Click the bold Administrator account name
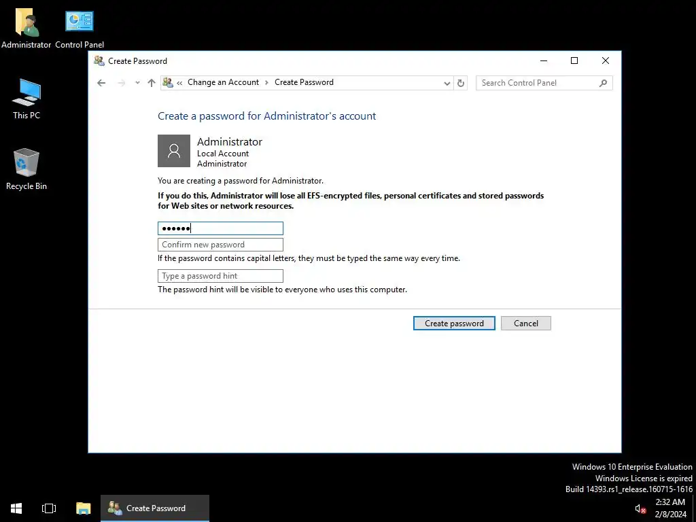Viewport: 696px width, 522px height. pyautogui.click(x=230, y=141)
